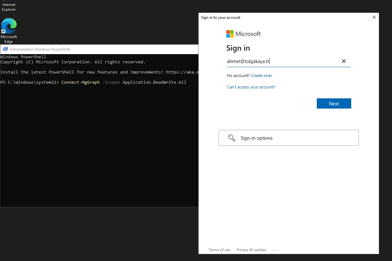Image resolution: width=392 pixels, height=261 pixels.
Task: Open Can't access your account? link
Action: tap(251, 87)
